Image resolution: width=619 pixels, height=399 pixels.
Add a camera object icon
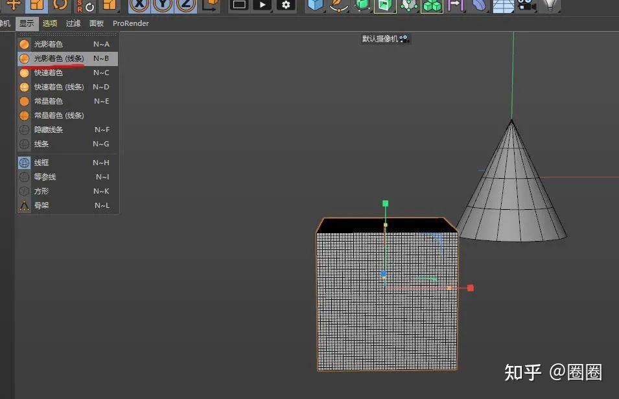tap(526, 6)
